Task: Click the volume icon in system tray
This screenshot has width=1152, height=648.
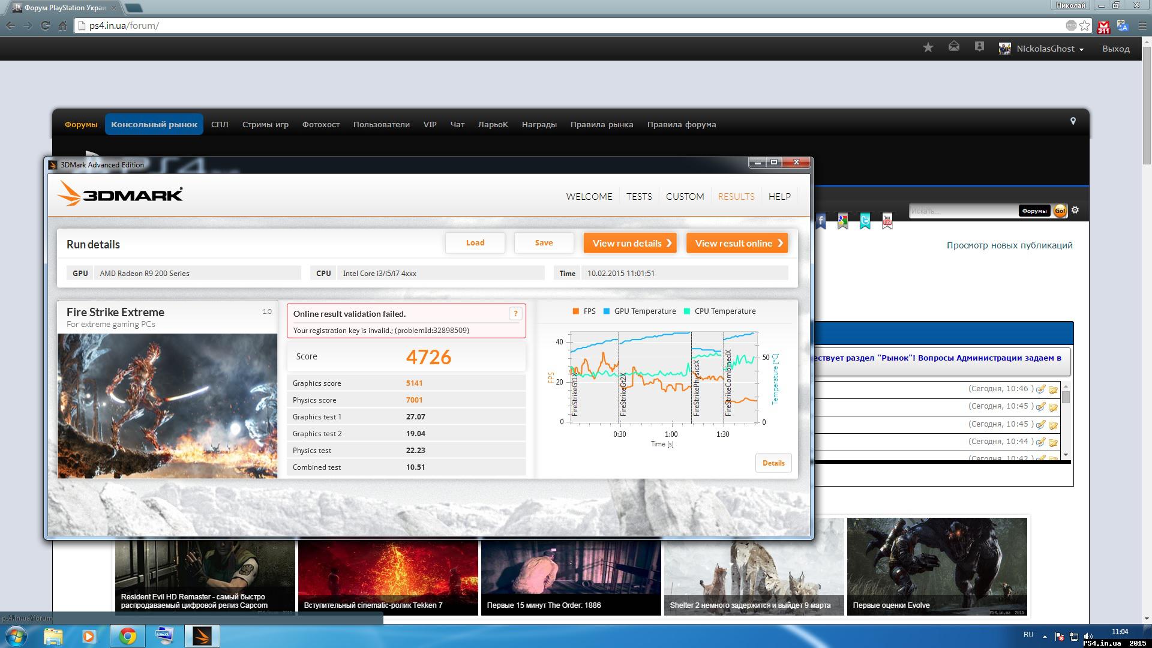Action: pos(1088,637)
